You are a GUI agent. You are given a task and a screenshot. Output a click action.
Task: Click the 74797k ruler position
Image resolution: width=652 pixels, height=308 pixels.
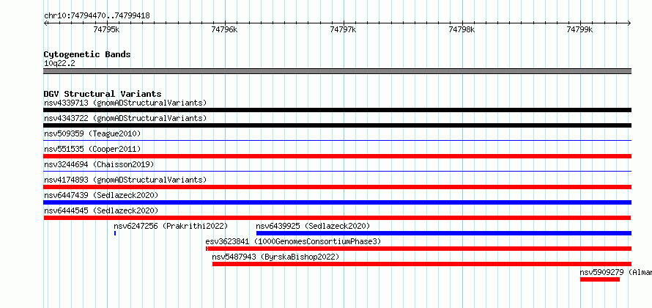(x=343, y=29)
